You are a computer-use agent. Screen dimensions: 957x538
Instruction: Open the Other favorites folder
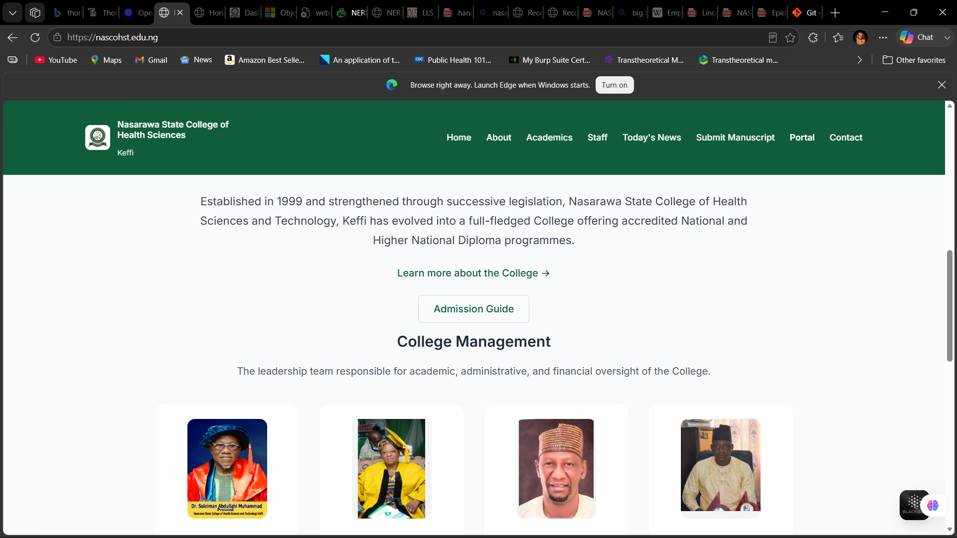914,60
